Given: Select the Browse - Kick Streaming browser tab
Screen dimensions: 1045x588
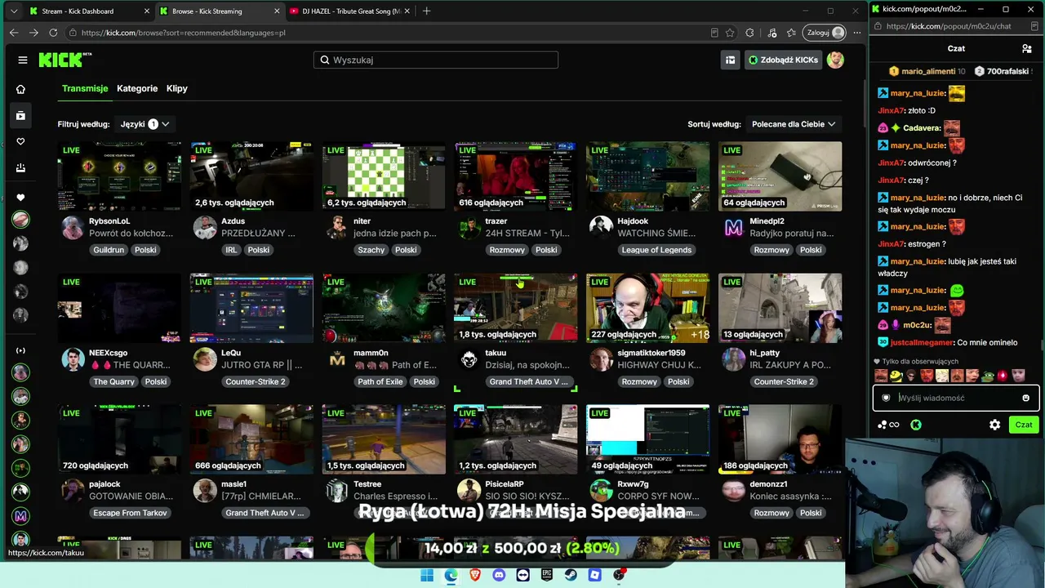Looking at the screenshot, I should tap(219, 11).
